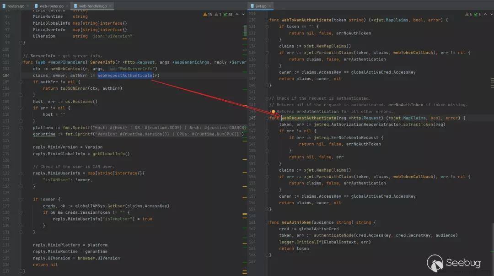The height and width of the screenshot is (276, 494).
Task: Click the yellow warning icon showing 15
Action: [x=208, y=15]
